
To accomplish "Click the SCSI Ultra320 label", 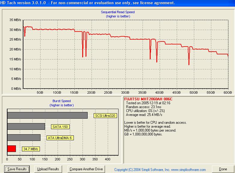I will tap(105, 116).
